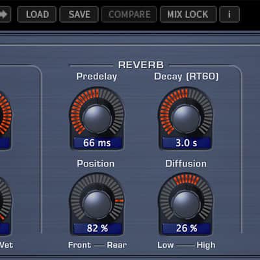260x260 pixels.
Task: Open the LOAD preset button
Action: [x=37, y=14]
